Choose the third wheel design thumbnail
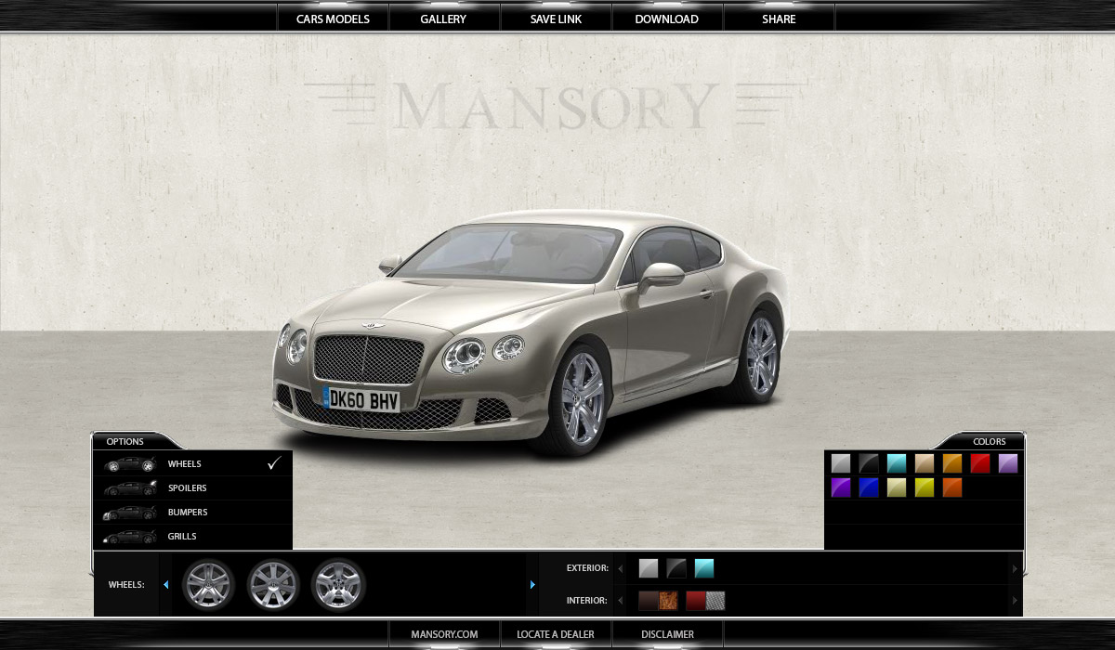The width and height of the screenshot is (1115, 650). (x=338, y=585)
